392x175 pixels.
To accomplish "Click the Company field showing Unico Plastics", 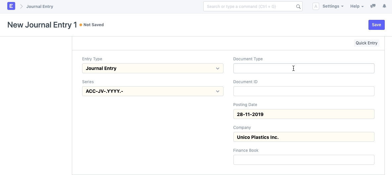I will point(304,137).
